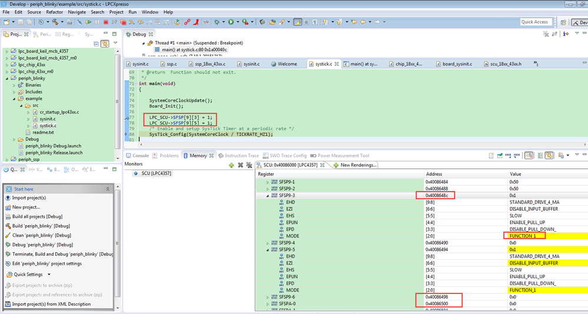Click Edit 'periph_blinky' project settings
This screenshot has height=314, width=588.
(44, 263)
